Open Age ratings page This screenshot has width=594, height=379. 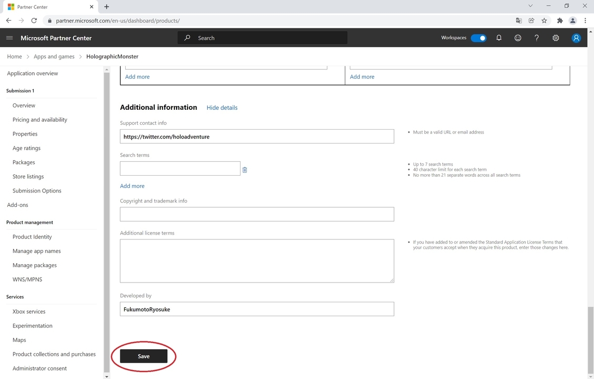click(x=27, y=148)
